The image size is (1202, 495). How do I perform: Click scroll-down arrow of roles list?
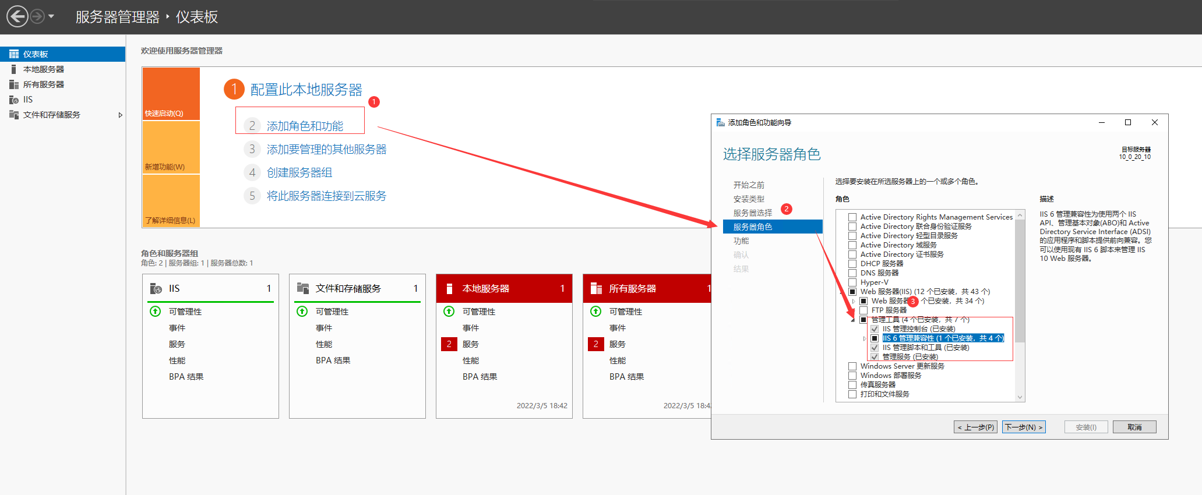point(1020,397)
